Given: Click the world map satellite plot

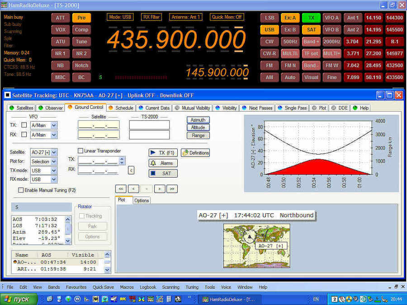Looking at the screenshot, I should pos(257,246).
